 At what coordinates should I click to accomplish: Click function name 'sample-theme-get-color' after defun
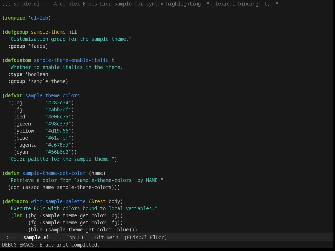54,173
